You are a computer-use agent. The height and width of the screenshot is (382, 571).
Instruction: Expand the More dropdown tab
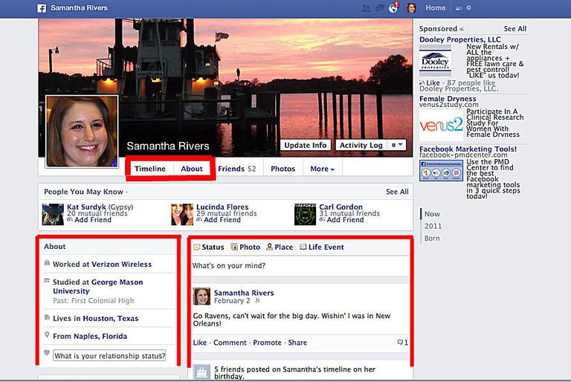pyautogui.click(x=322, y=169)
